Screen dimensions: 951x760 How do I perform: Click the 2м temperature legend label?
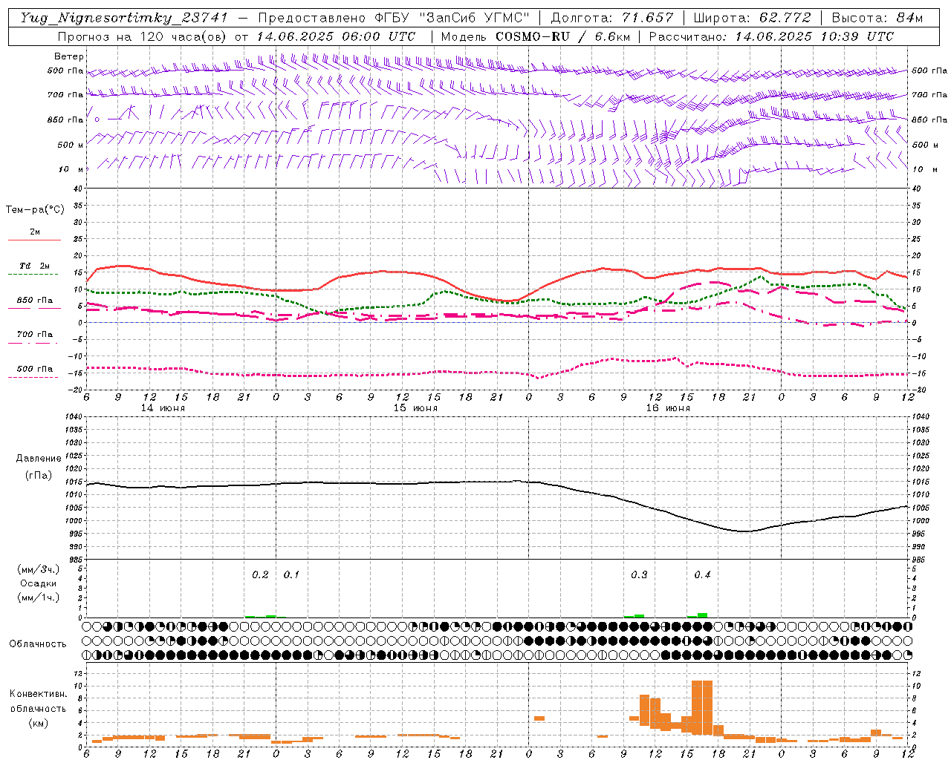35,232
